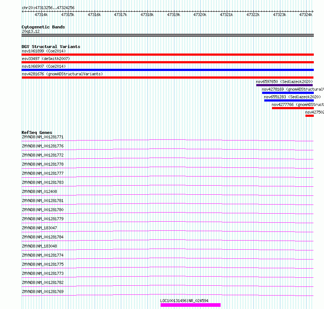Select the nsv4277766 red variant bar
Viewport: 324px width, 309px height.
pyautogui.click(x=293, y=108)
